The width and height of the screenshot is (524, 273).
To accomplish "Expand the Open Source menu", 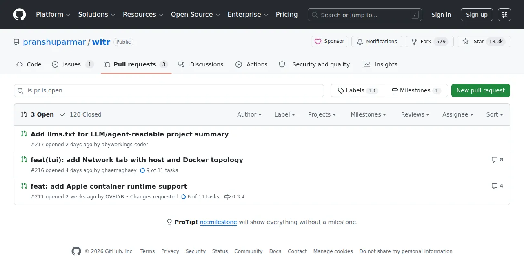I will click(x=195, y=15).
